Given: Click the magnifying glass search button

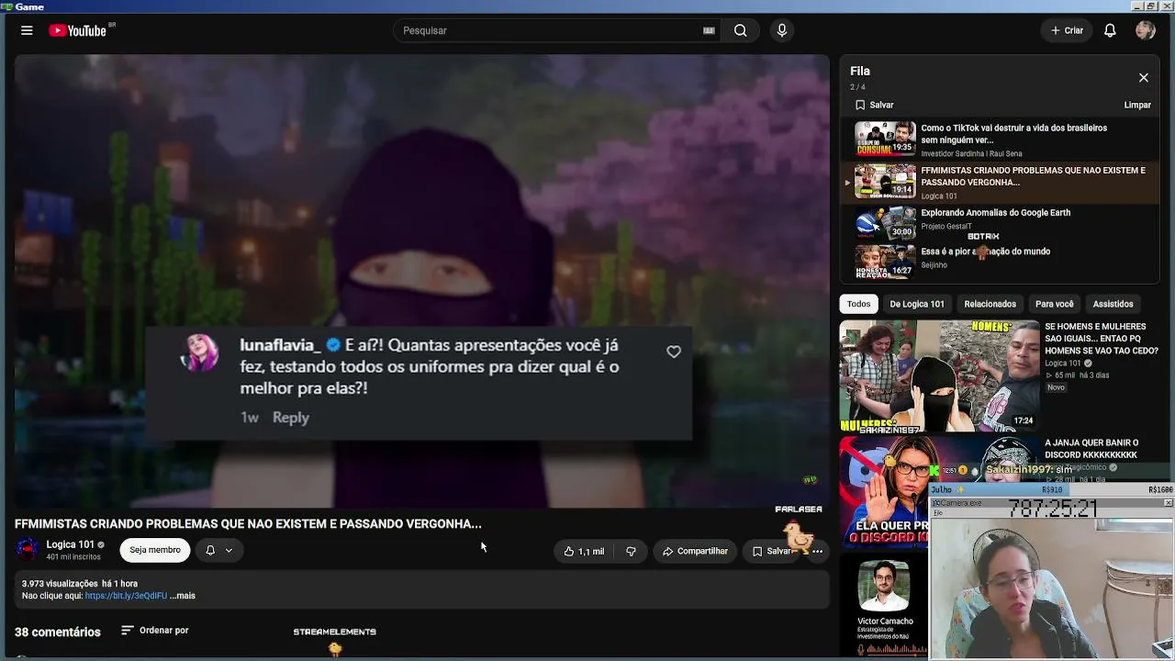Looking at the screenshot, I should [x=740, y=30].
